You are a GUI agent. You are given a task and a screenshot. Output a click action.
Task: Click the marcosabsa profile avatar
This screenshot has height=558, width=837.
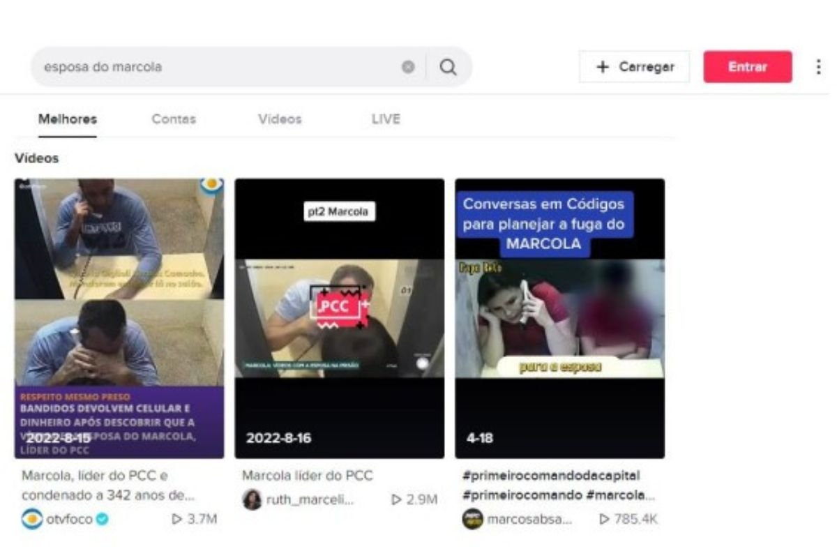pyautogui.click(x=472, y=519)
